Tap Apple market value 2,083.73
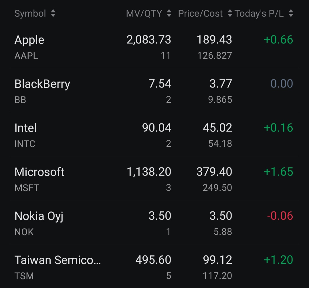Screen dimensions: 309x288 149,40
